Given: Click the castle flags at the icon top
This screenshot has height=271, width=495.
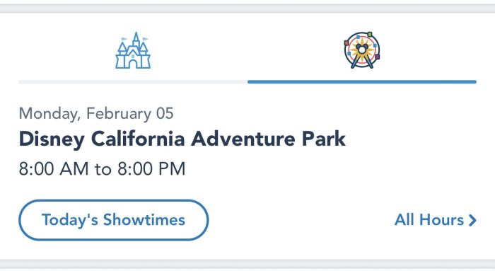Looking at the screenshot, I should [135, 39].
